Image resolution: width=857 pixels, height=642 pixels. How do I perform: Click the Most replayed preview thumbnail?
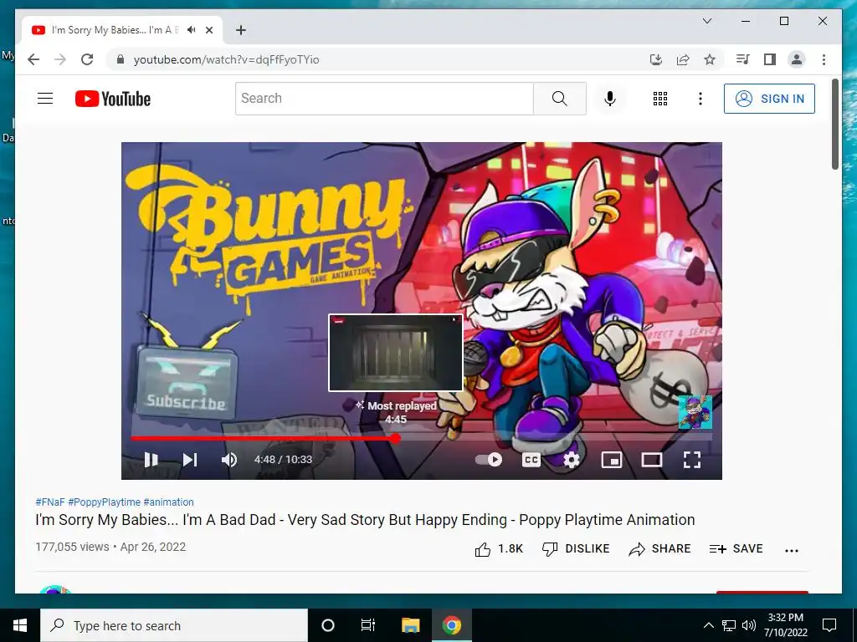[x=396, y=353]
